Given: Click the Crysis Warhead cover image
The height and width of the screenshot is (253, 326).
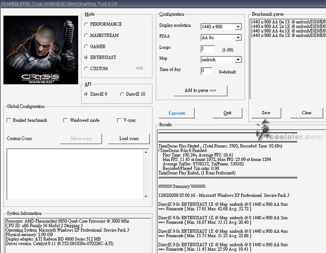Looking at the screenshot, I should point(41,50).
